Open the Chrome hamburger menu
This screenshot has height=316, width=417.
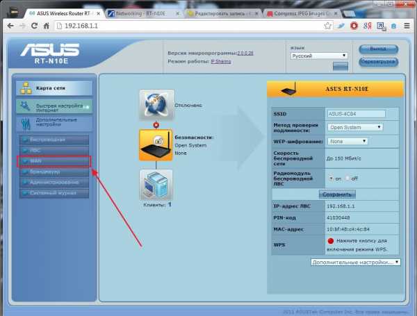(x=407, y=26)
